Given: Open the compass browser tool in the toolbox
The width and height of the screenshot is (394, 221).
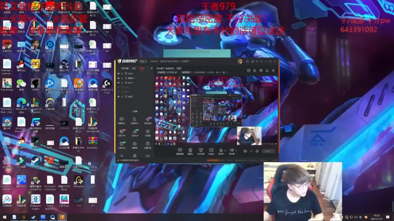Looking at the screenshot, I should pyautogui.click(x=148, y=133).
